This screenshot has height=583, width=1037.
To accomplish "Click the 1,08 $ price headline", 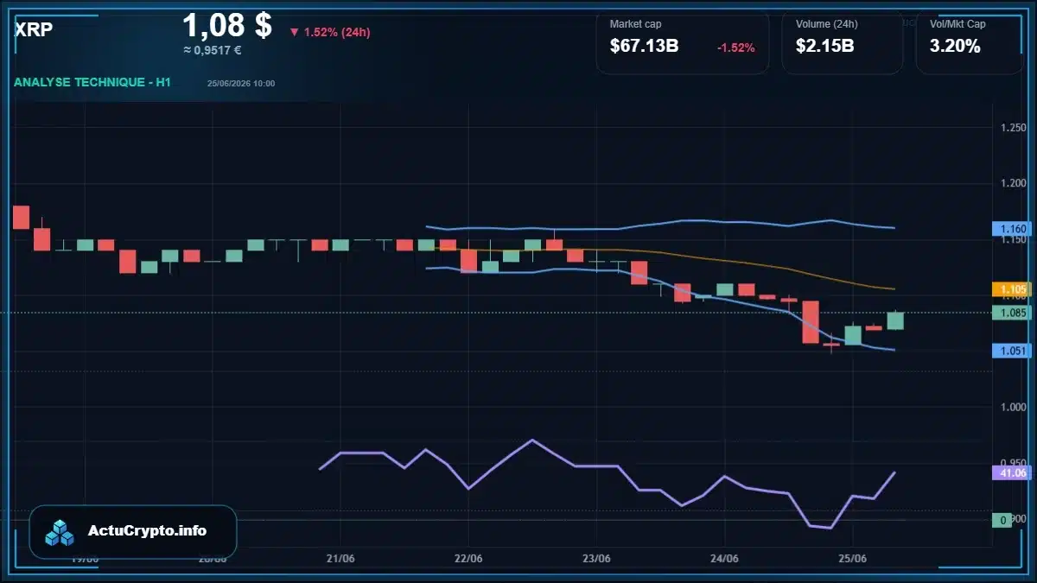I will click(227, 24).
